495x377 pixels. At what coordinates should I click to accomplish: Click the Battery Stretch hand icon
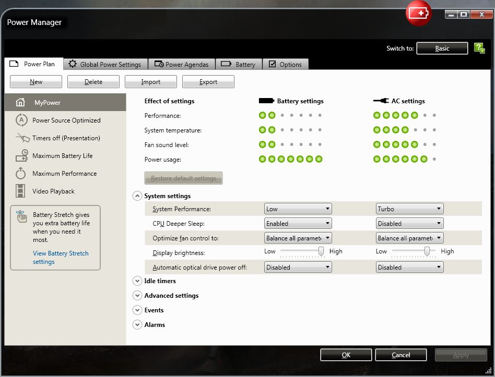coord(21,216)
